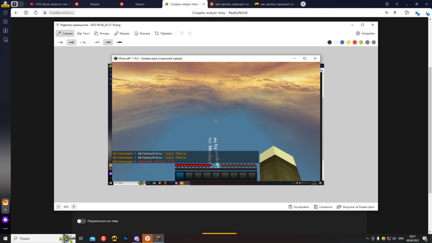Image resolution: width=432 pixels, height=243 pixels.
Task: Open the browser downloads icon
Action: click(427, 13)
